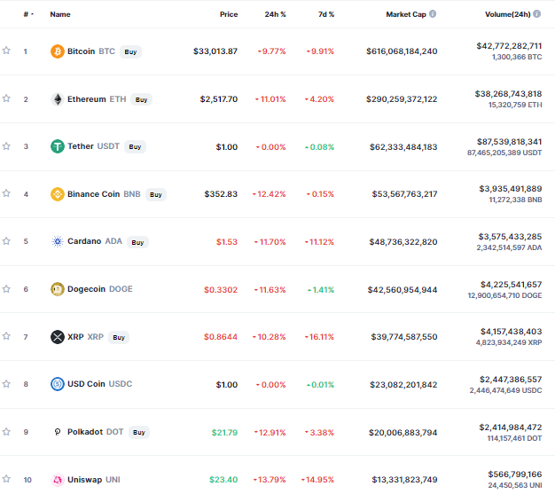The height and width of the screenshot is (502, 555).
Task: Click the Dogecoin logo icon
Action: pyautogui.click(x=58, y=289)
